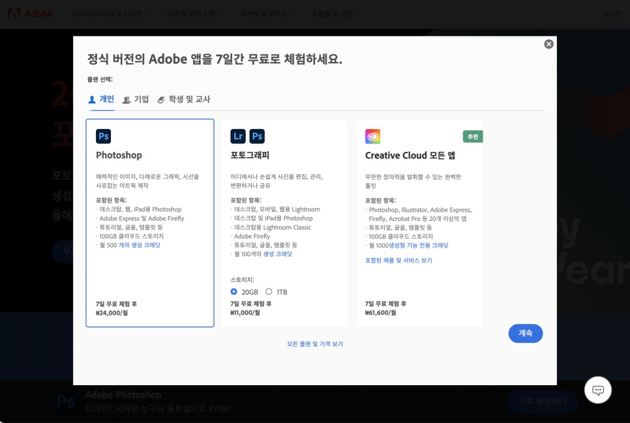Expand PDF 및 전자 서명 header menu
The width and height of the screenshot is (630, 423).
(194, 14)
